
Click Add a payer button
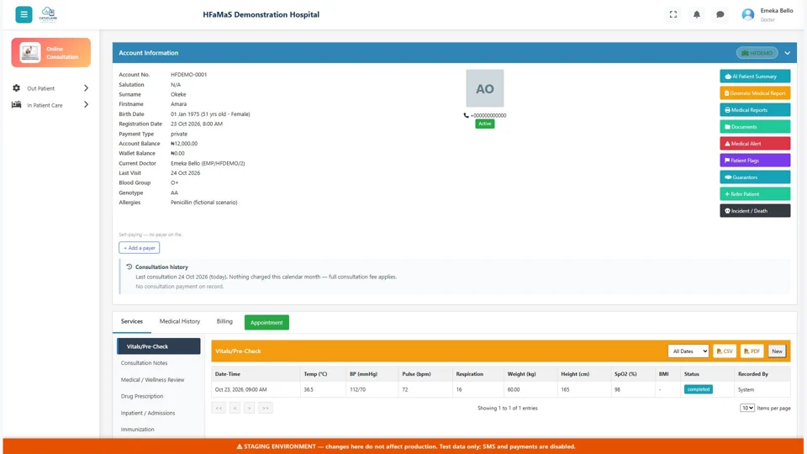[139, 247]
